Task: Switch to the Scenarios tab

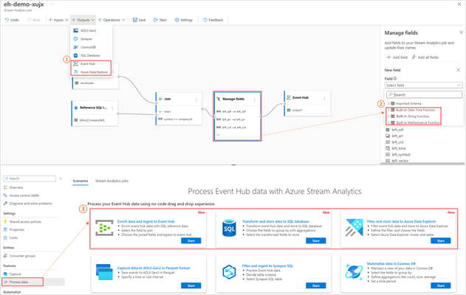Action: (80, 181)
